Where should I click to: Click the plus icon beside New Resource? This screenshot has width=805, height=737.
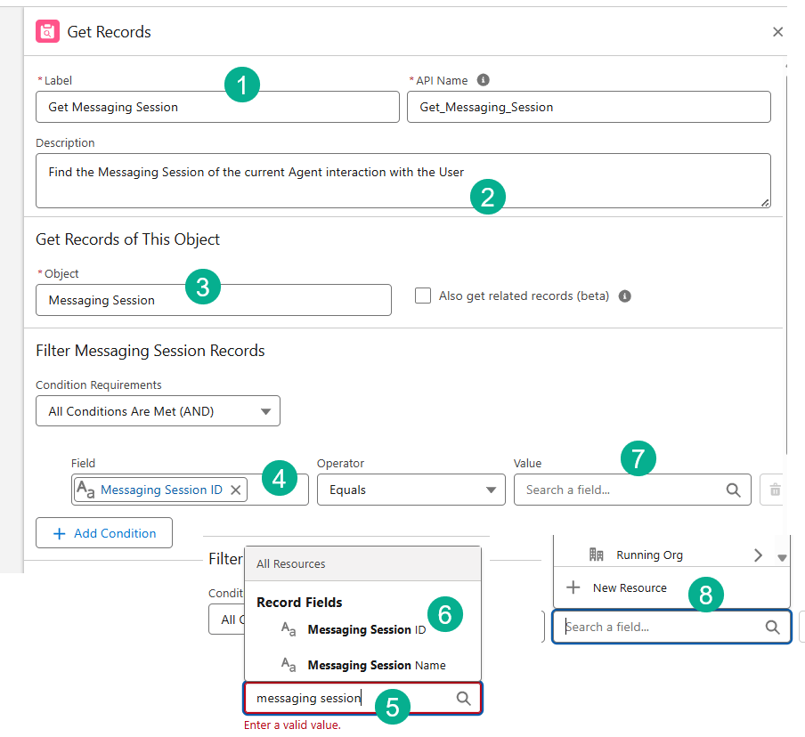[x=573, y=587]
